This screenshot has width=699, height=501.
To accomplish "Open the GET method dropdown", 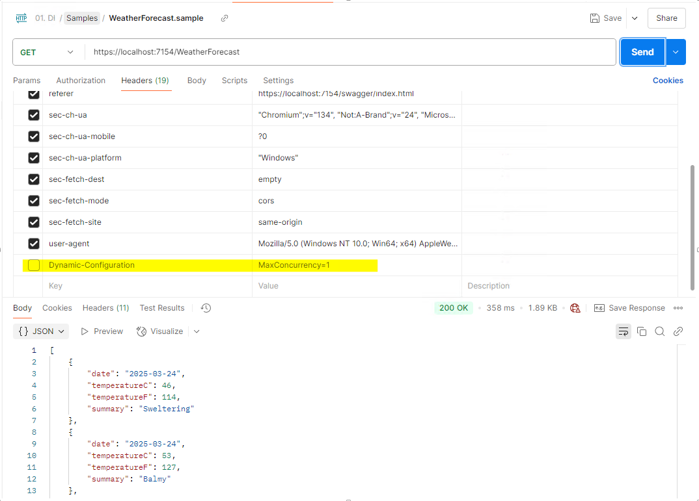I will tap(48, 52).
